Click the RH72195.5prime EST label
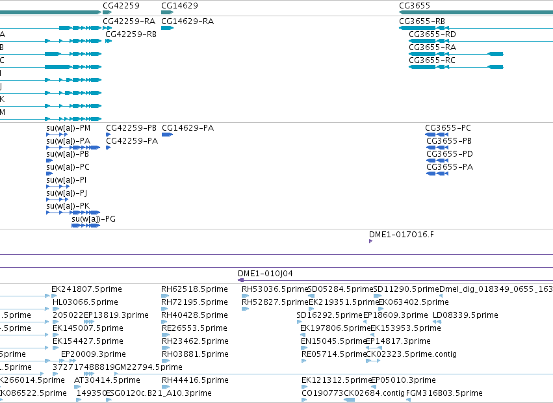 194,302
